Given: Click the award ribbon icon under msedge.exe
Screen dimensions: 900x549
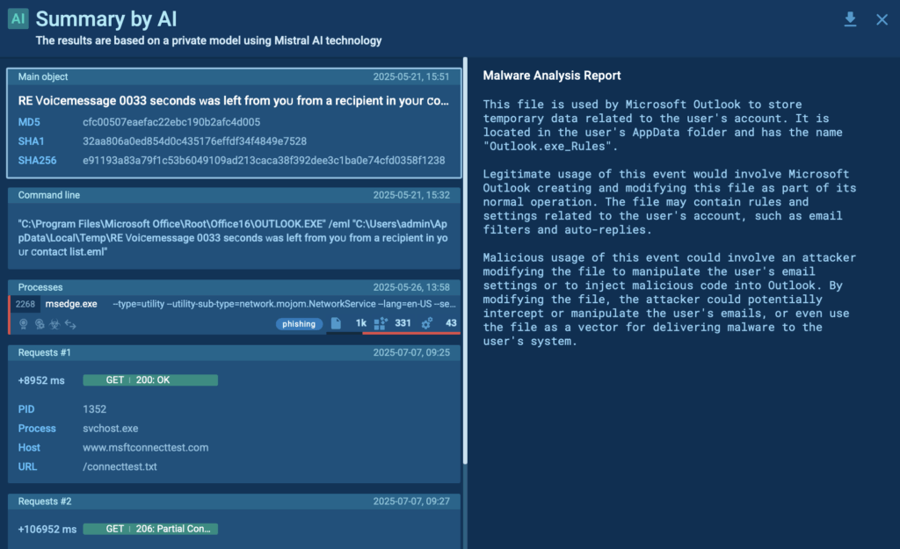Looking at the screenshot, I should pos(24,324).
